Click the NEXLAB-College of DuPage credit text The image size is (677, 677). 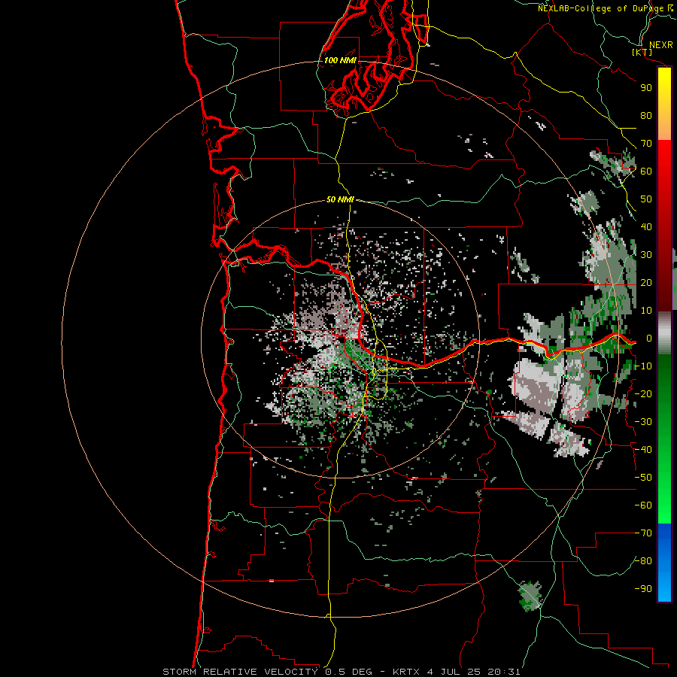point(605,8)
